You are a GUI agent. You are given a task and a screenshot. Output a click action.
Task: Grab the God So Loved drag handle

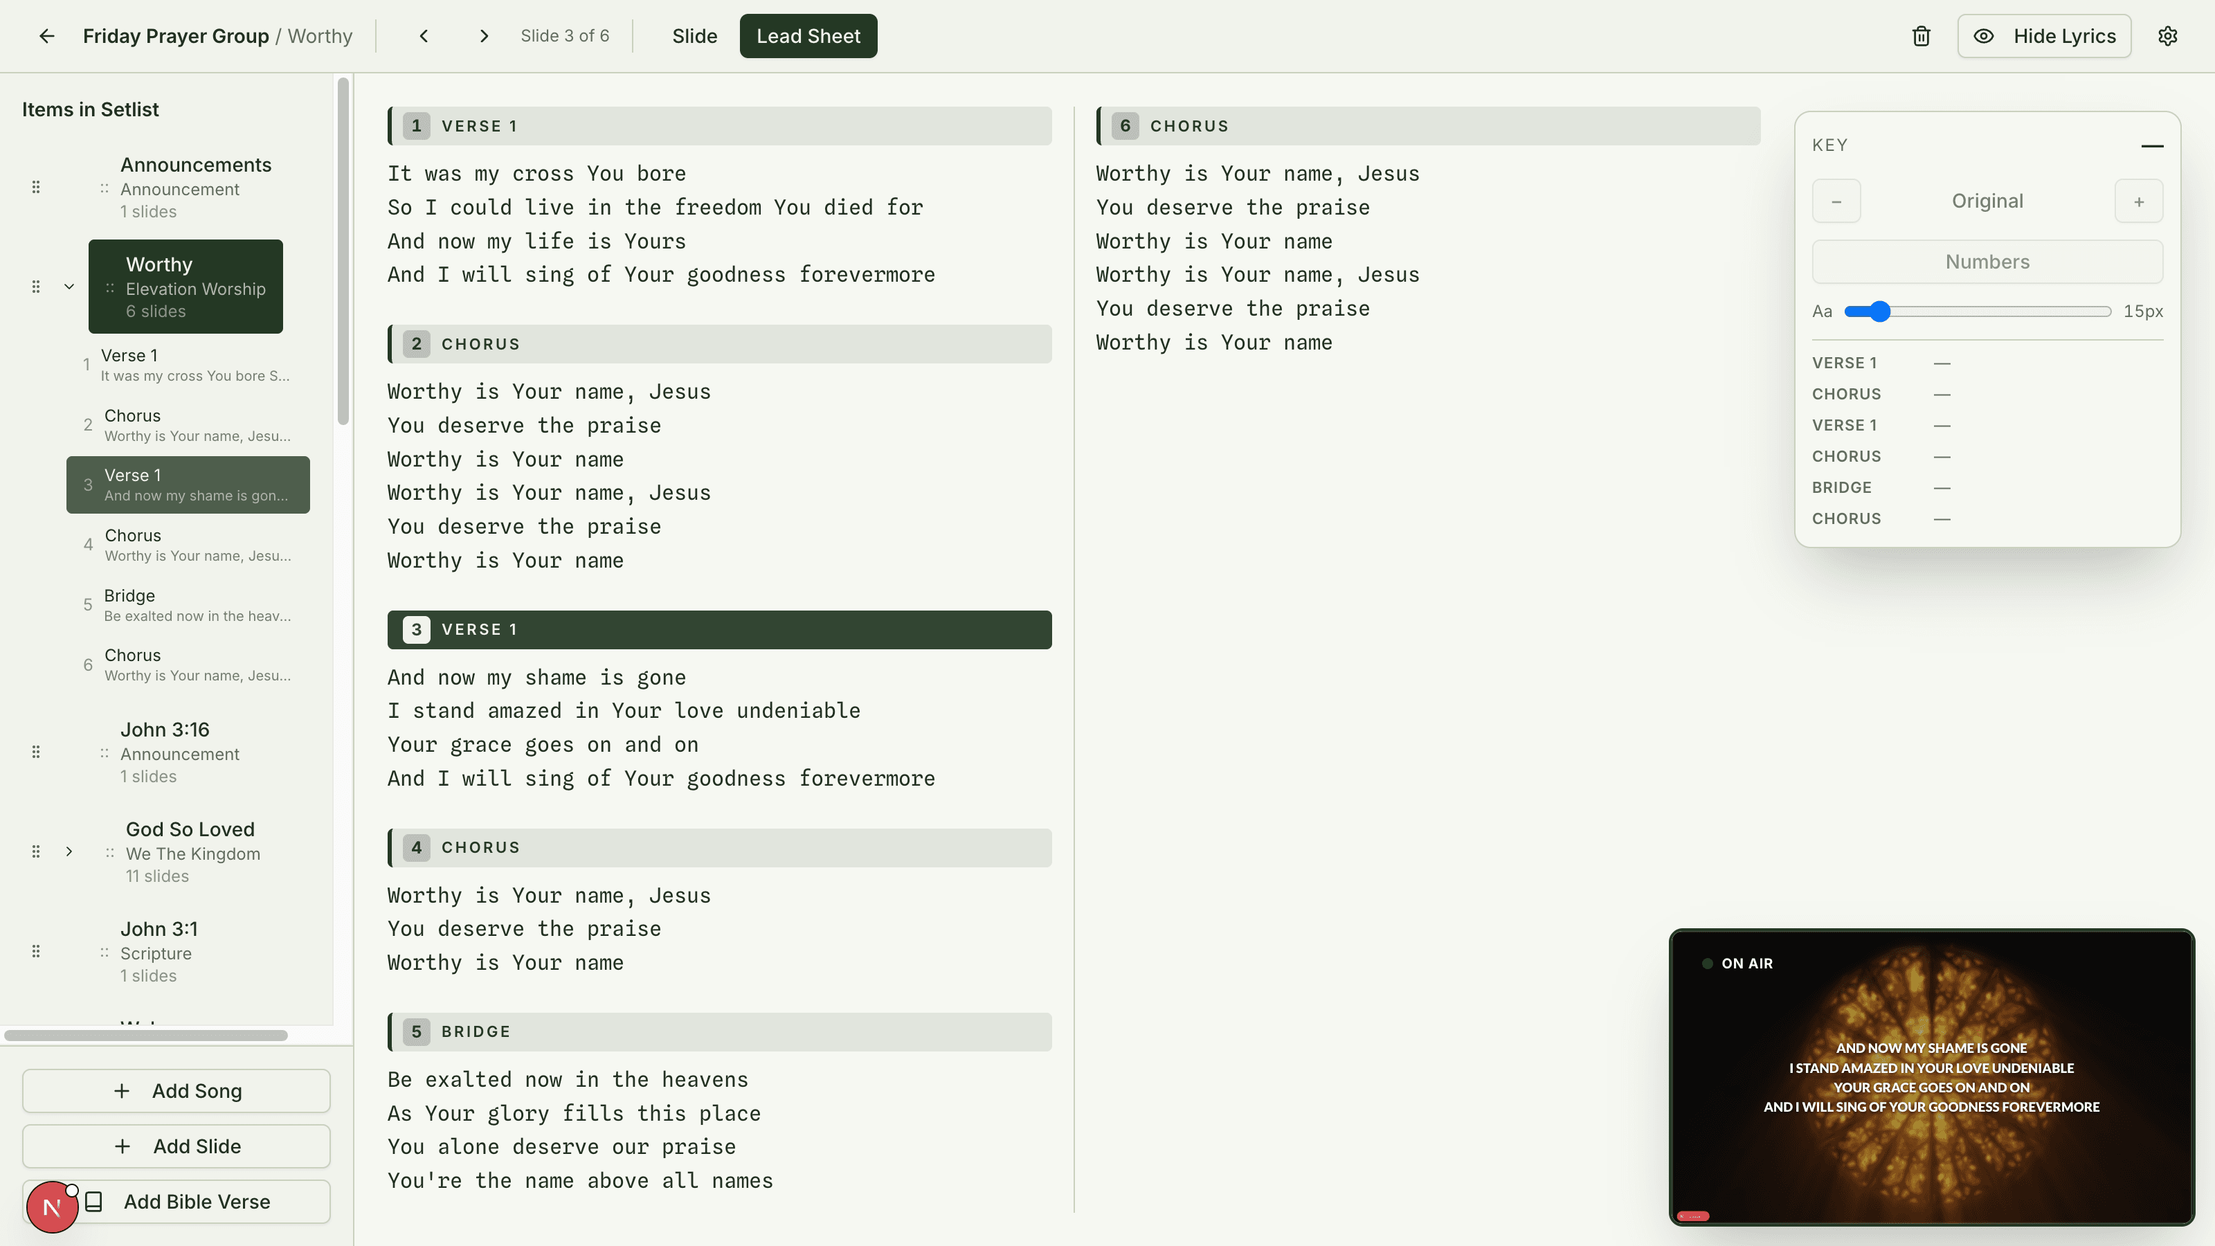(x=36, y=851)
